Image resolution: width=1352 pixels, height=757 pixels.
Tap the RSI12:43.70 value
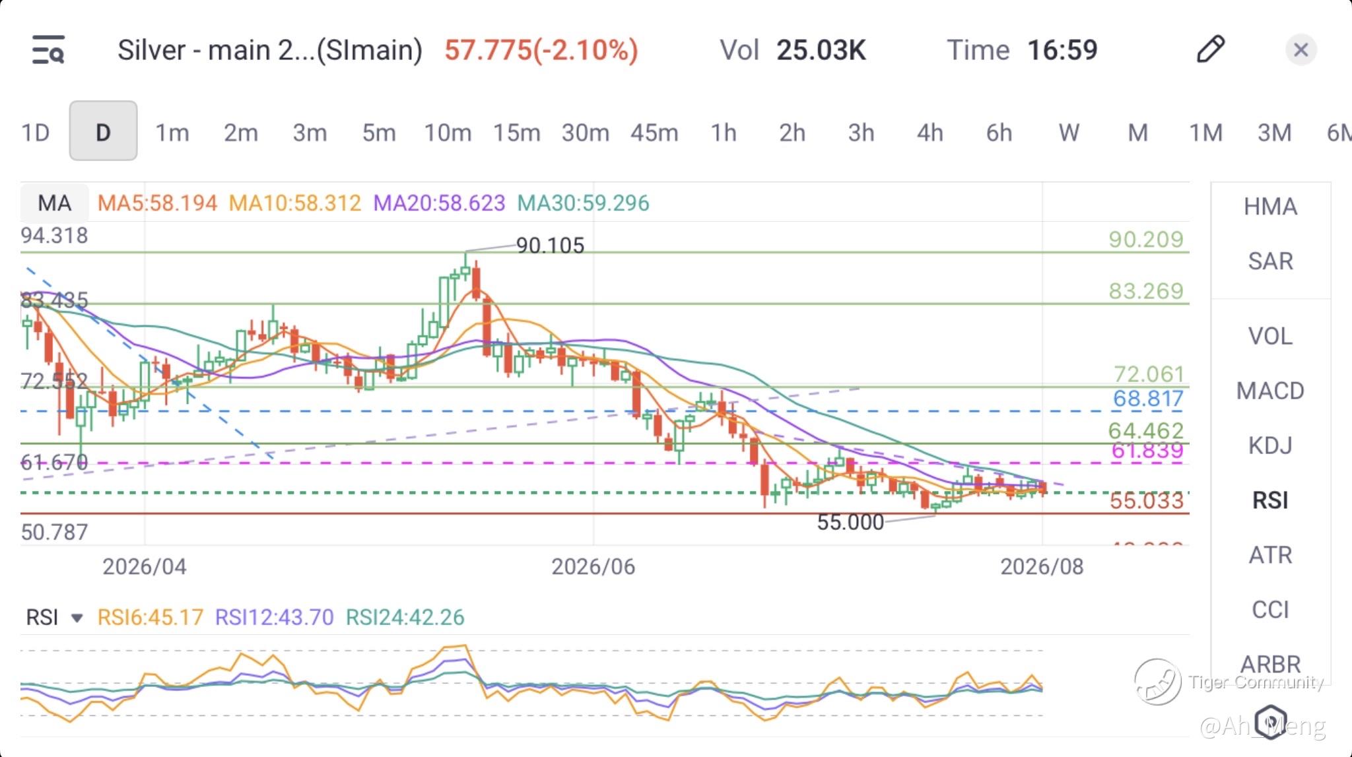(274, 618)
